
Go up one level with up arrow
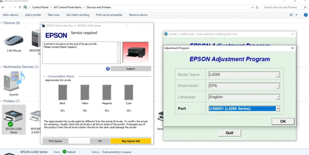pyautogui.click(x=20, y=7)
